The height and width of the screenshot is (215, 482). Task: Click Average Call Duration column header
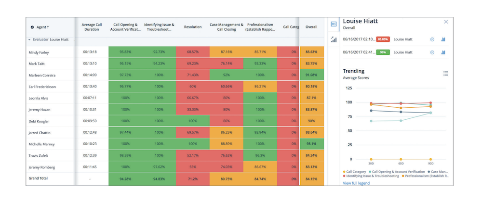pyautogui.click(x=92, y=27)
